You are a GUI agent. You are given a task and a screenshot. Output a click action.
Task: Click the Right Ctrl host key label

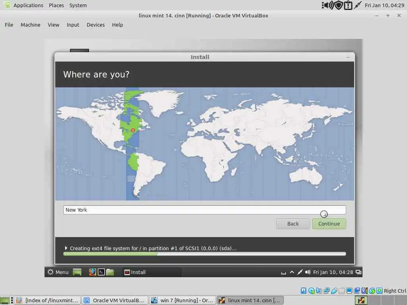[395, 291]
